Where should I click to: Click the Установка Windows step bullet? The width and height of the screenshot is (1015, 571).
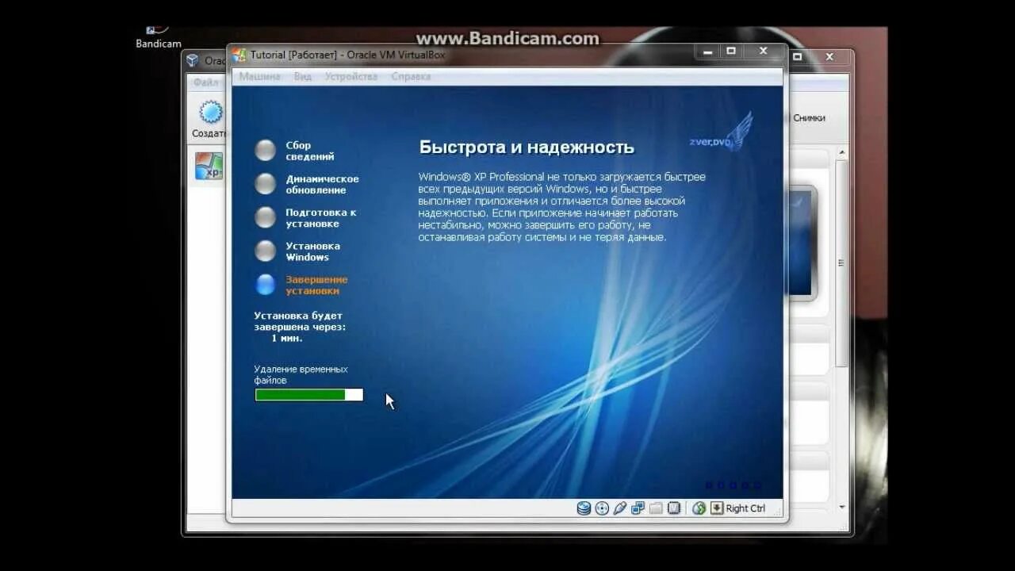point(265,251)
